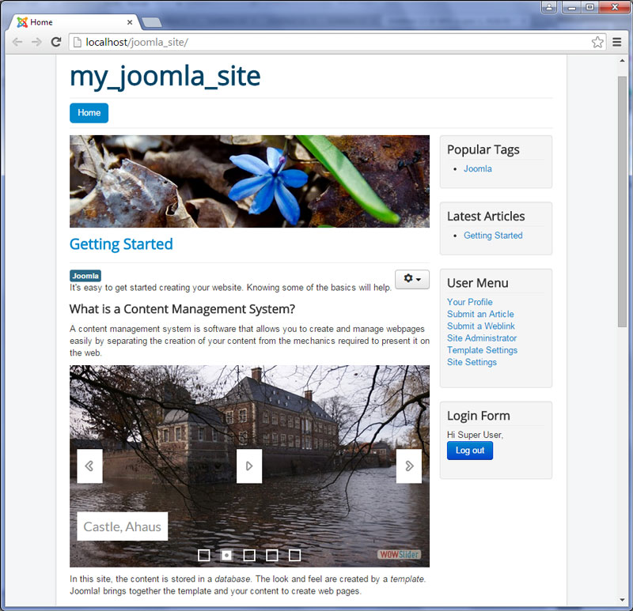The width and height of the screenshot is (633, 611).
Task: Click the browser forward arrow
Action: (36, 42)
